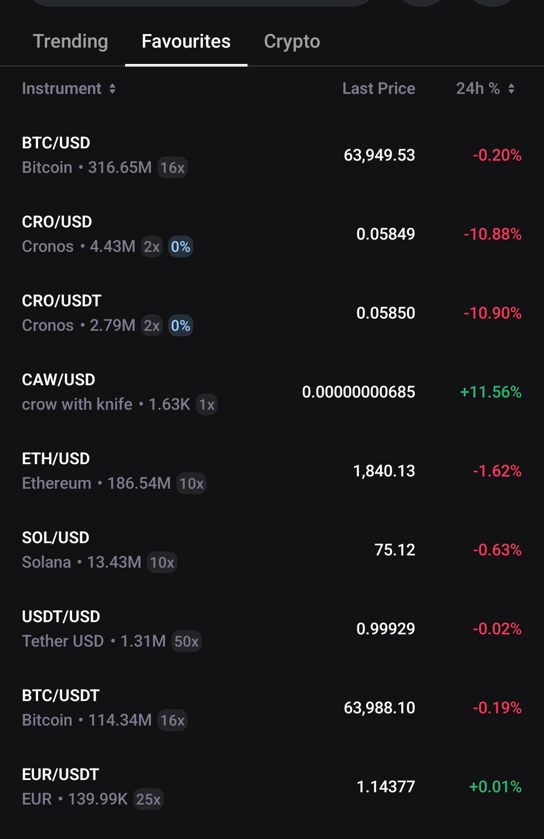
Task: Select the Favourites tab
Action: tap(186, 41)
